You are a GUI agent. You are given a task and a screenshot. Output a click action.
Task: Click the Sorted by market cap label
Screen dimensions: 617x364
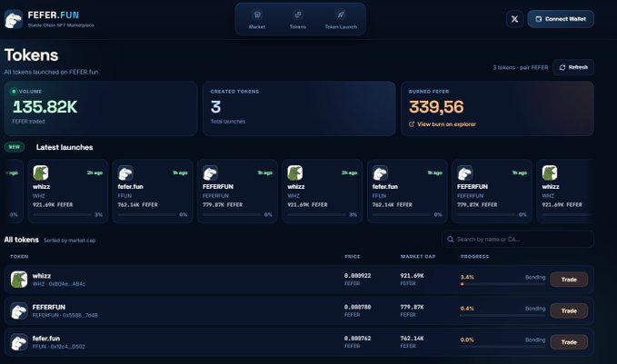tap(69, 241)
